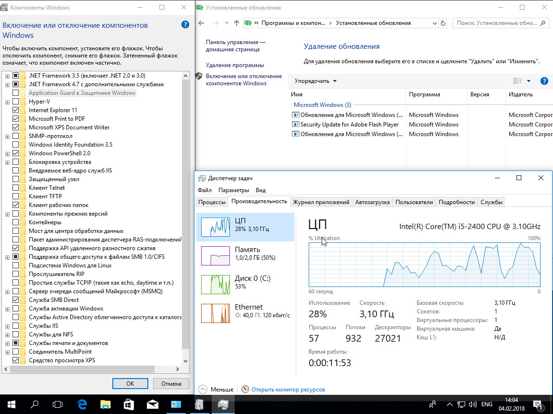Viewport: 553px width, 414px height.
Task: Open the Ethernet performance graph
Action: pos(215,313)
